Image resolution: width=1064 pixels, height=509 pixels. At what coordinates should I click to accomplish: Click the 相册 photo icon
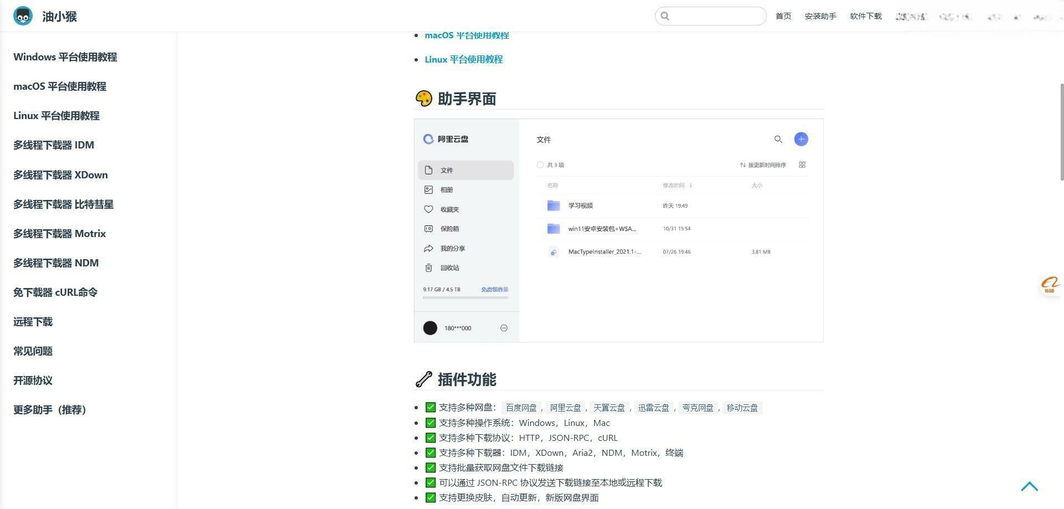(428, 189)
